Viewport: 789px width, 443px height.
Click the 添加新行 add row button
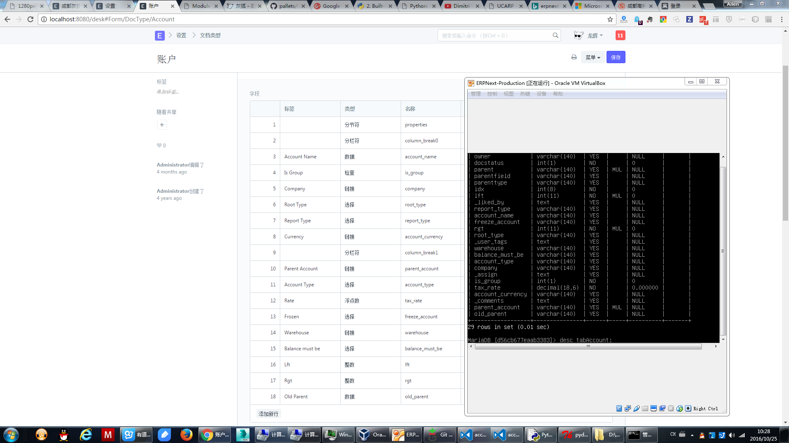tap(268, 414)
